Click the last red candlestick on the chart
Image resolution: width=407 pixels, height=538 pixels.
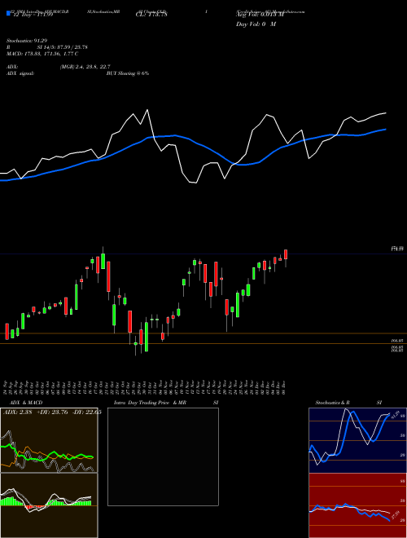click(286, 254)
